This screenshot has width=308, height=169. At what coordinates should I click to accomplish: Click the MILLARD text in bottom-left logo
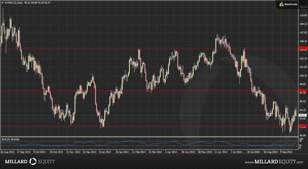16,162
